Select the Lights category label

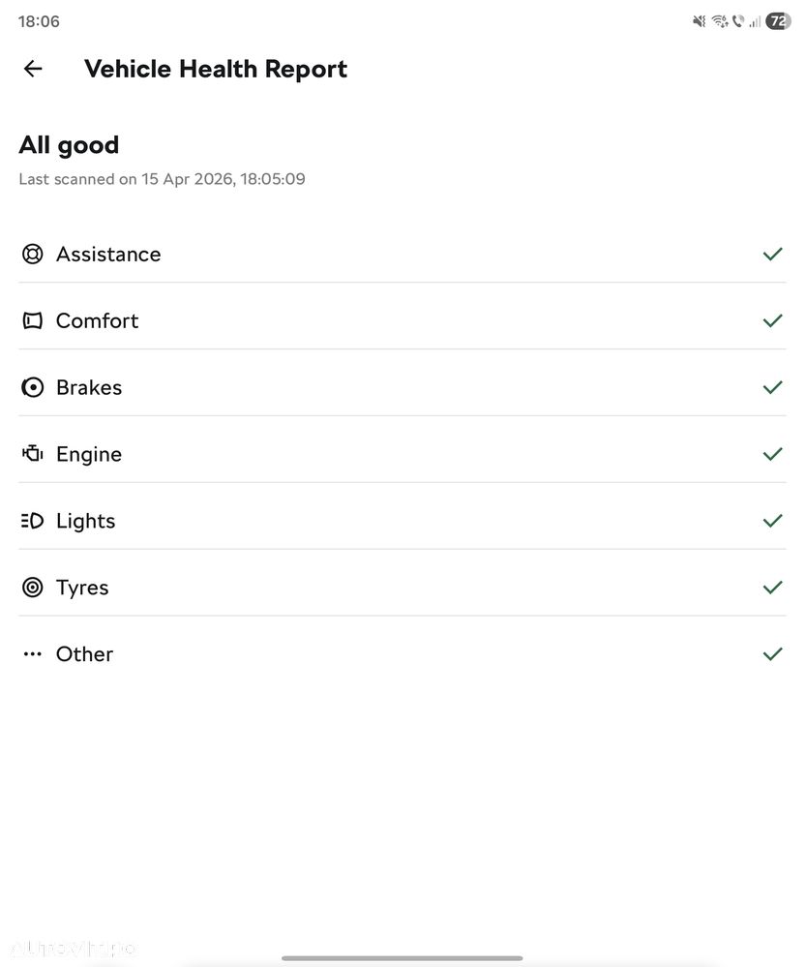(x=85, y=521)
